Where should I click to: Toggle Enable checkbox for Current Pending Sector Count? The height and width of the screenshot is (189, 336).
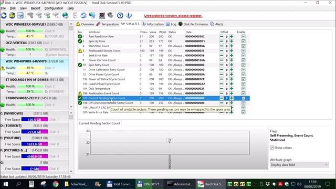(243, 98)
